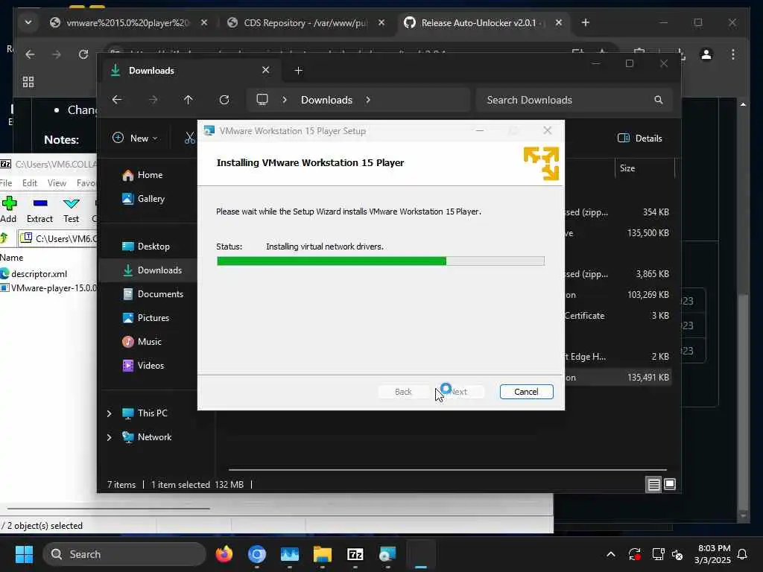Go back in File Explorer navigation

click(x=117, y=100)
